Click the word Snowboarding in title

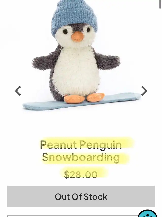pos(81,157)
